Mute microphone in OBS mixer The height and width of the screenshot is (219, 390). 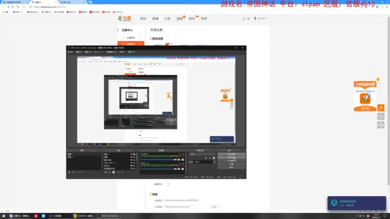178,169
